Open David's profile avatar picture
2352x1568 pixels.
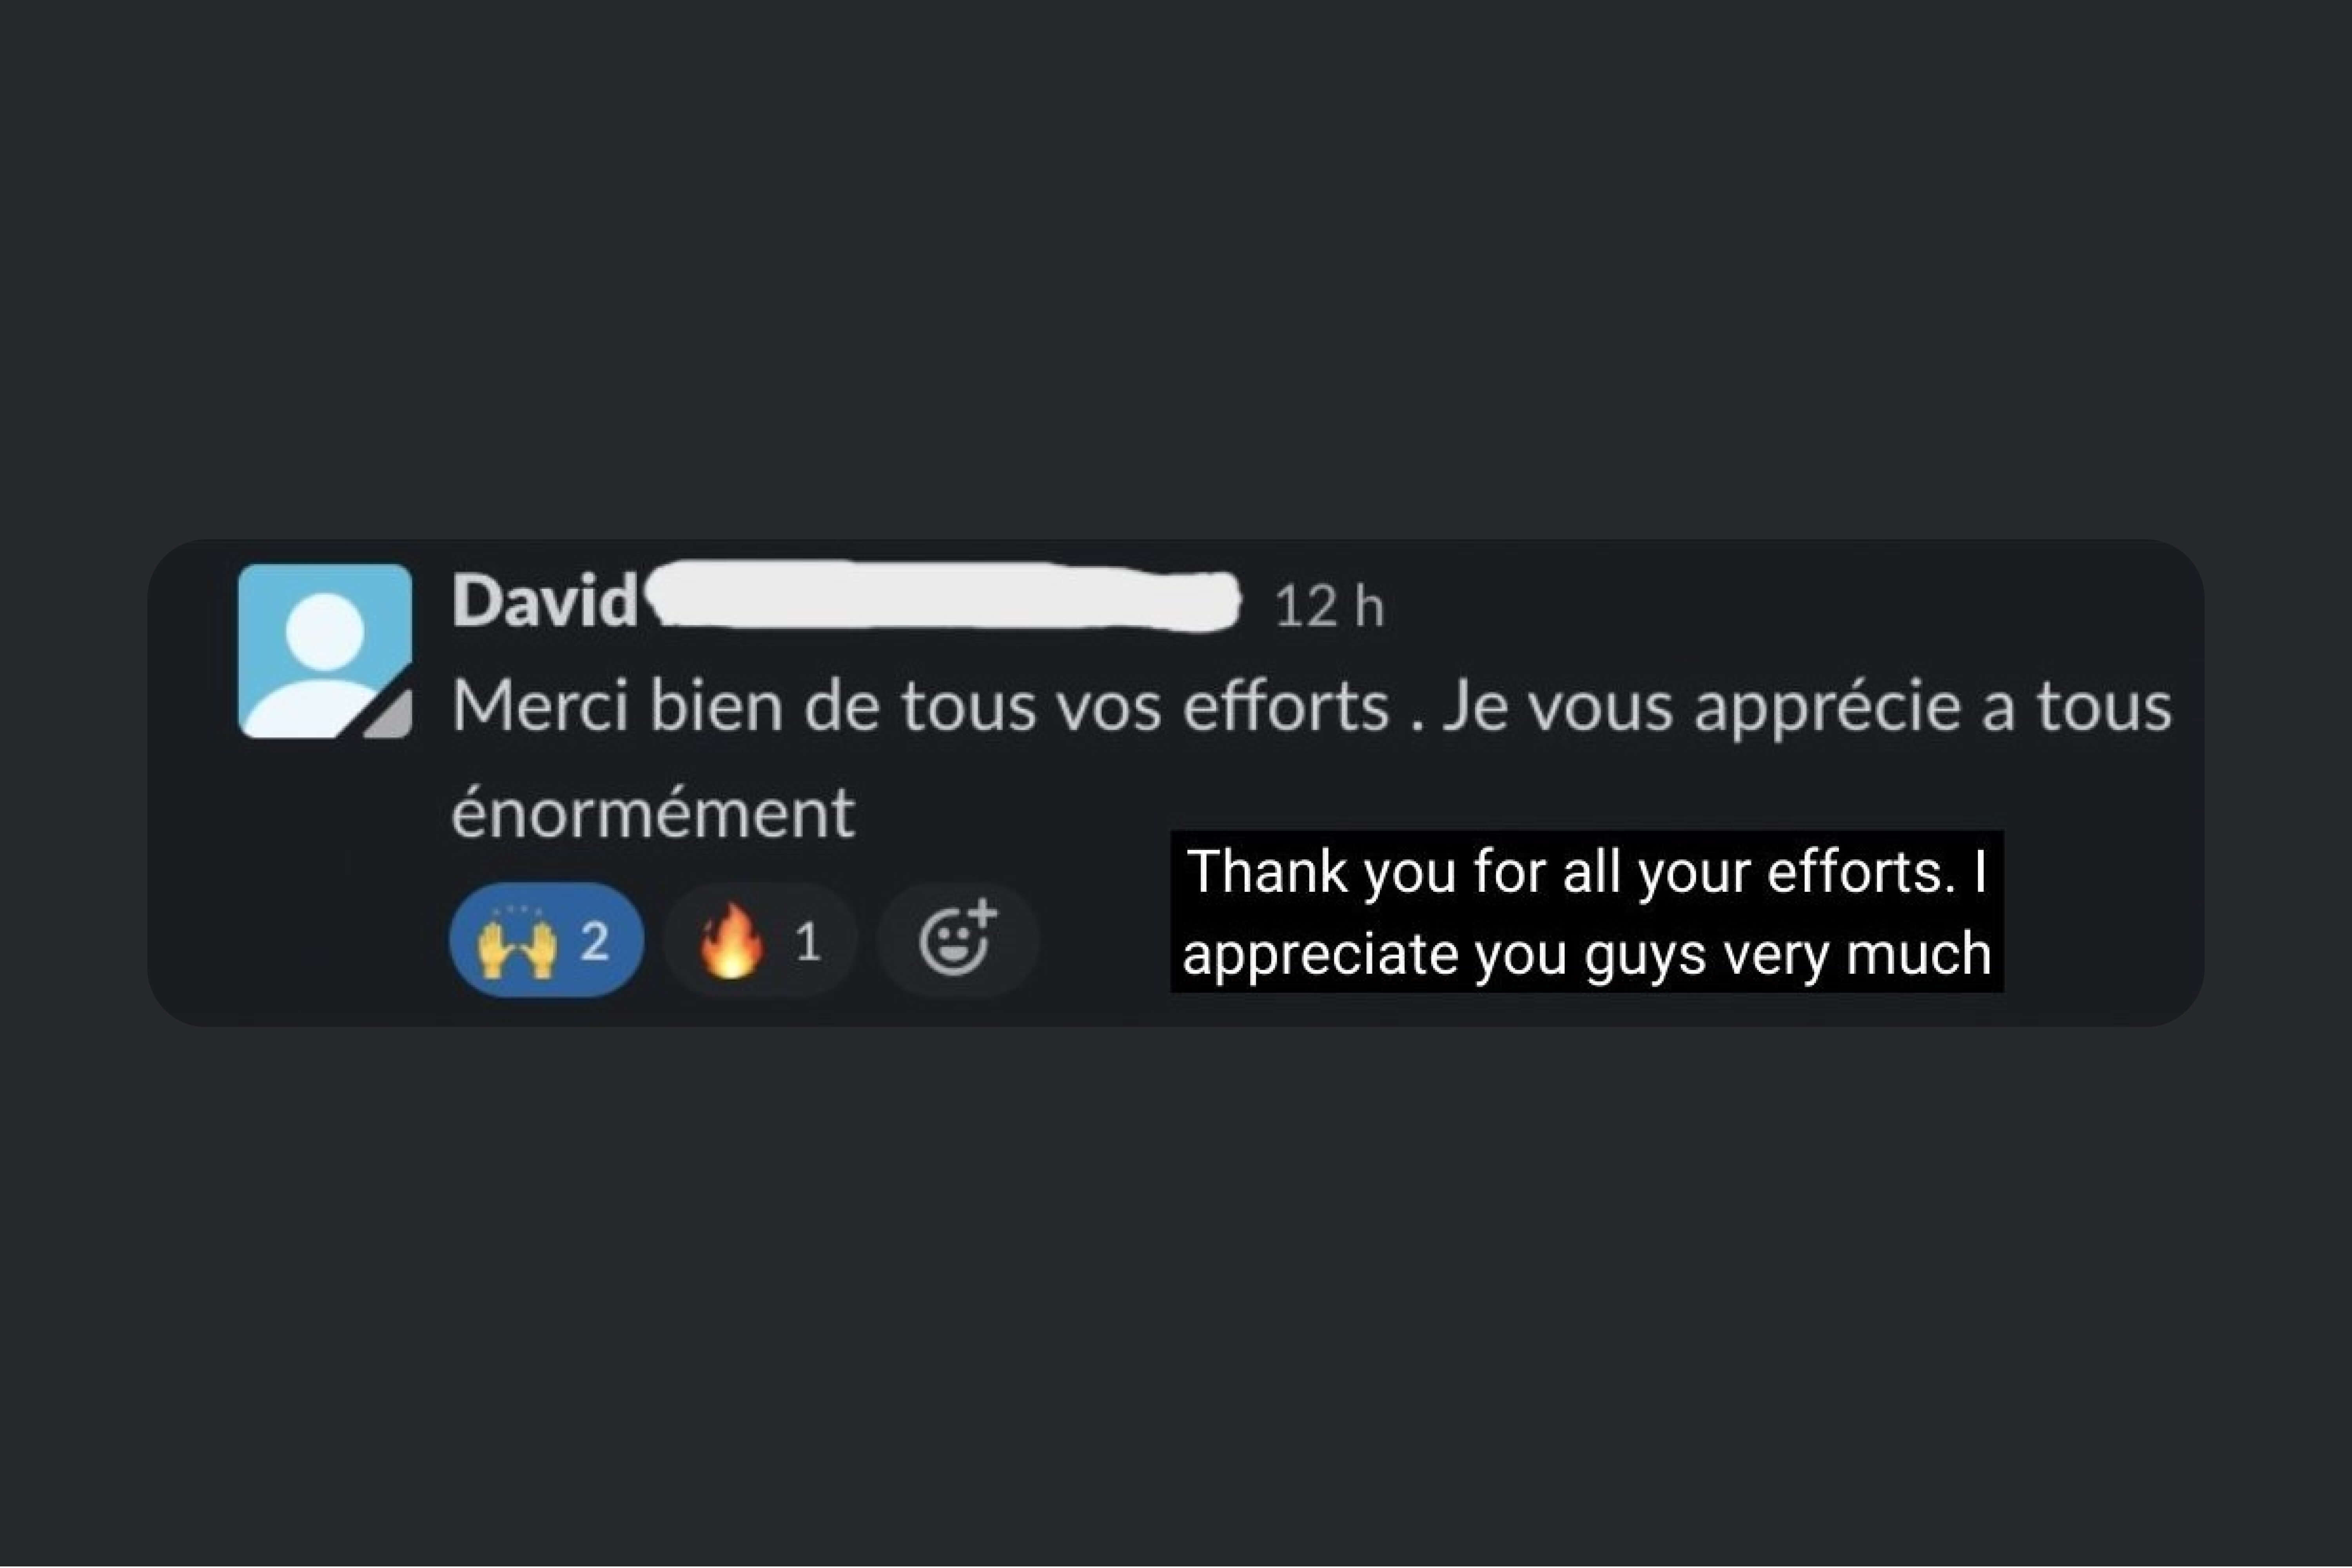coord(325,651)
